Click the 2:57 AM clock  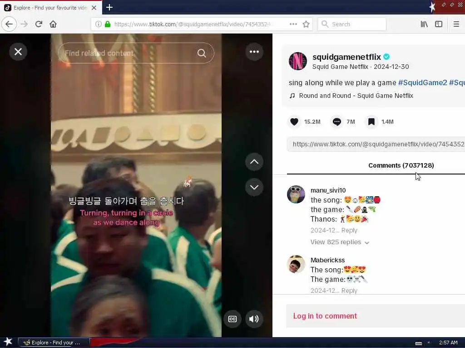point(448,343)
